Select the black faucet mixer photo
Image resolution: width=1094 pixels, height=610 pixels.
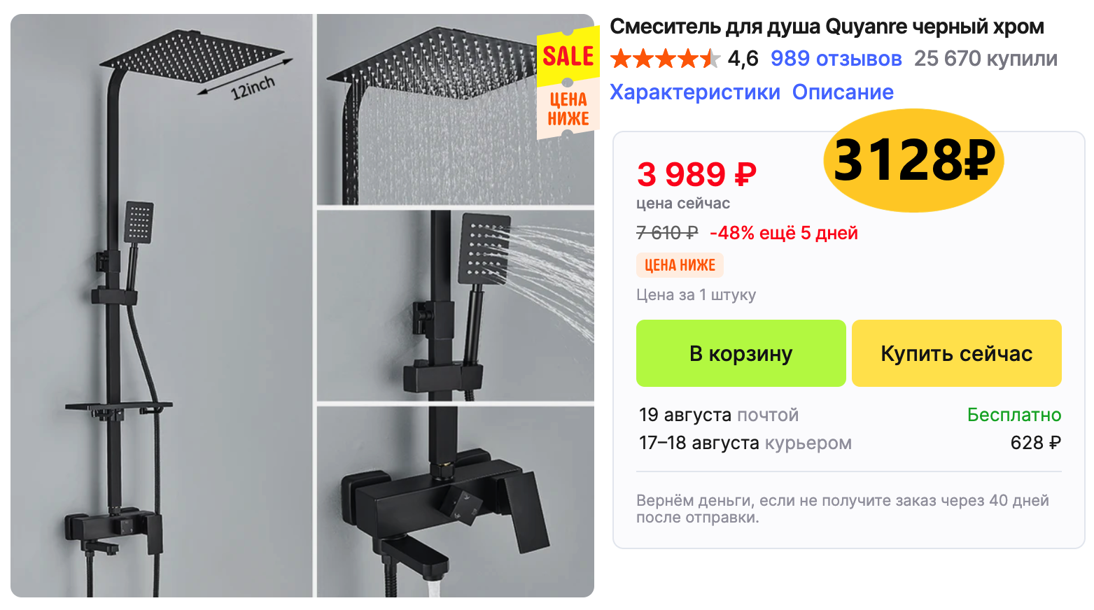tap(455, 502)
